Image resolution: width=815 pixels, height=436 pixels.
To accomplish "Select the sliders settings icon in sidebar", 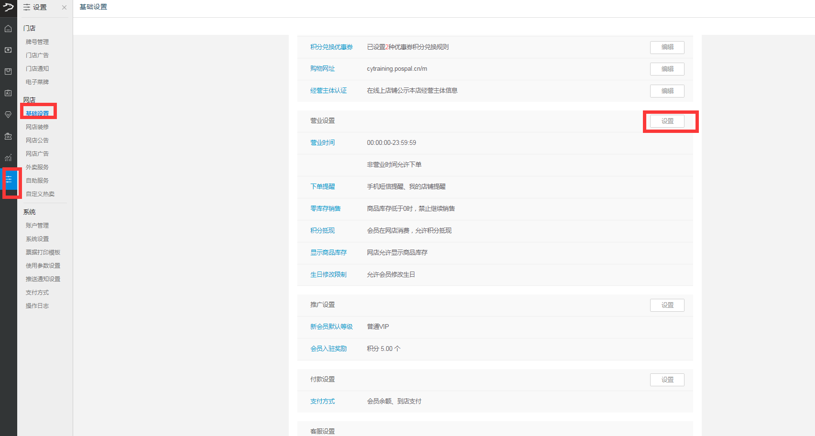I will click(9, 180).
